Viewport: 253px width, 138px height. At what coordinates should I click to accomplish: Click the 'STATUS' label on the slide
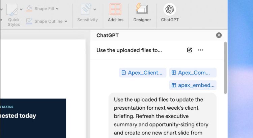click(x=7, y=107)
